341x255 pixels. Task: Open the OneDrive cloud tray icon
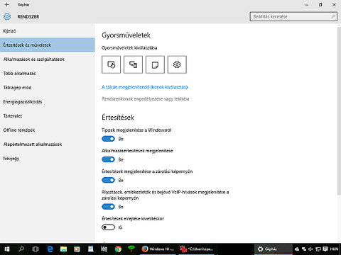297,249
